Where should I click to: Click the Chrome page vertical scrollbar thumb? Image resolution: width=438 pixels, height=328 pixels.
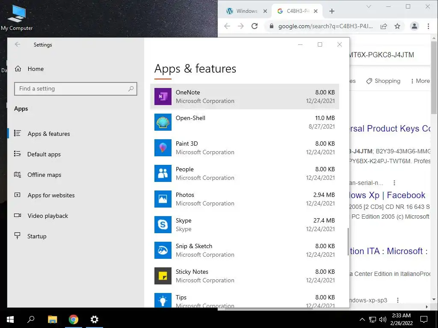434,78
